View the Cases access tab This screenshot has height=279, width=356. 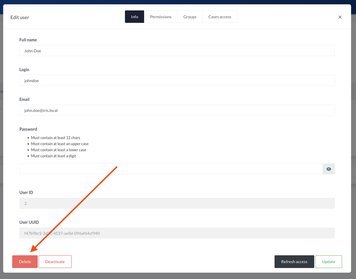click(x=219, y=16)
